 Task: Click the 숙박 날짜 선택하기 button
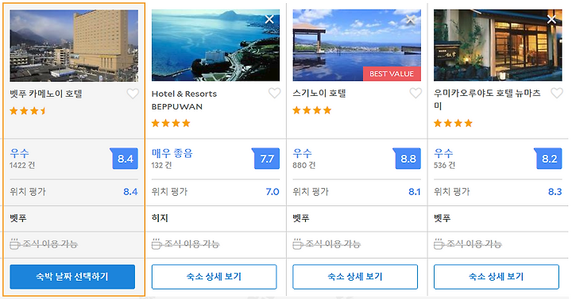click(x=72, y=277)
